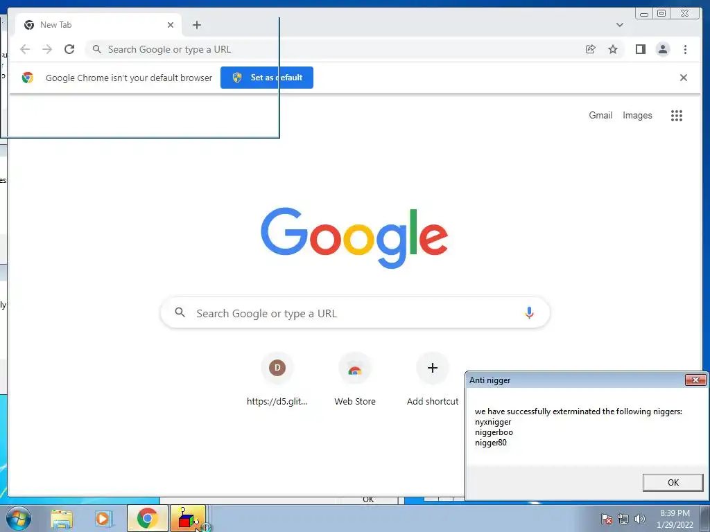710x532 pixels.
Task: Open File Explorer from the taskbar
Action: (62, 518)
